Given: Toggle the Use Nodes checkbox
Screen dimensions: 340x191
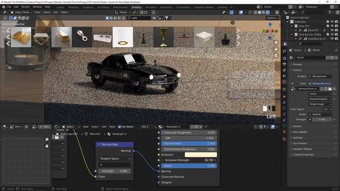Looking at the screenshot, I should (120, 127).
